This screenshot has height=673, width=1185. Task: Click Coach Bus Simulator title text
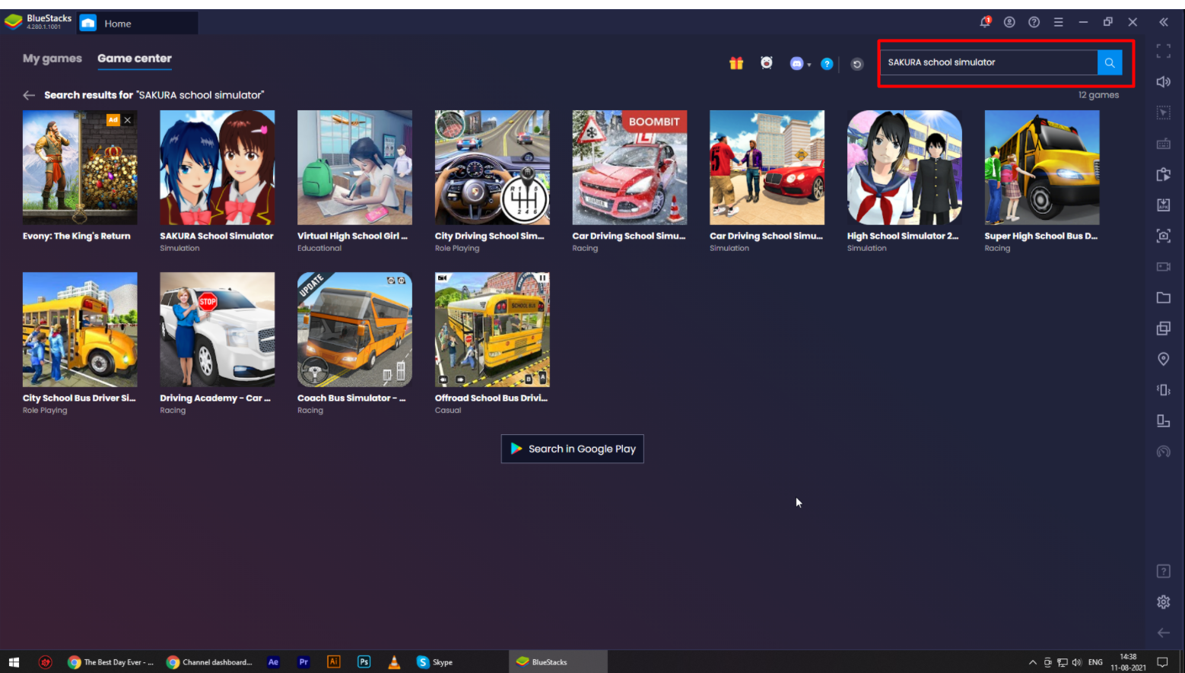[351, 398]
